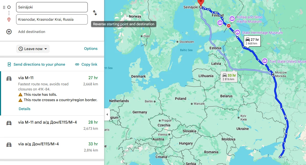The height and width of the screenshot is (165, 306).
Task: Copy link to these directions
Action: tap(86, 64)
